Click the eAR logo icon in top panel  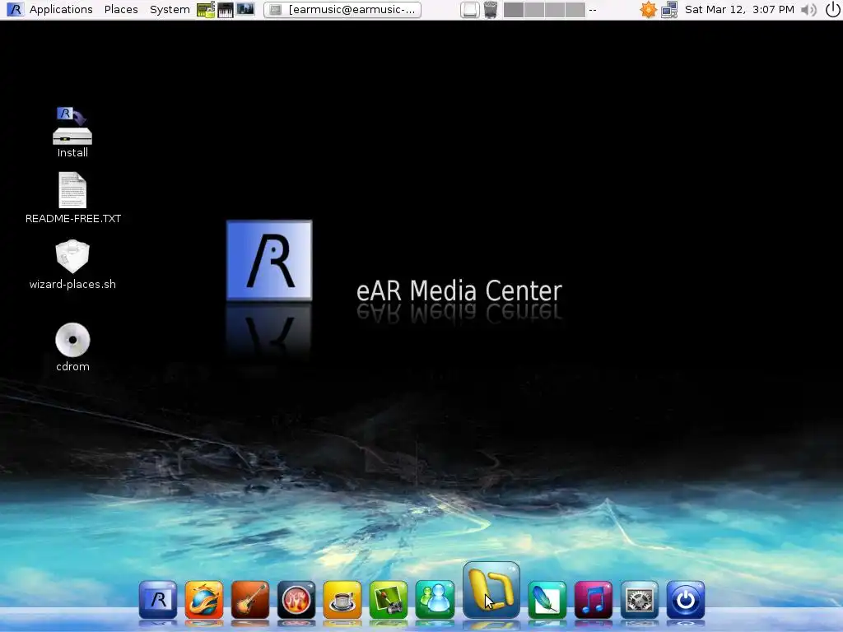click(15, 10)
